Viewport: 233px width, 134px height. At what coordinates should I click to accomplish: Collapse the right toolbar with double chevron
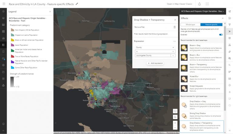click(x=230, y=130)
